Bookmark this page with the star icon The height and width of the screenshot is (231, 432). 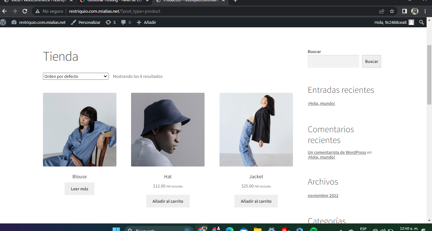tap(392, 11)
